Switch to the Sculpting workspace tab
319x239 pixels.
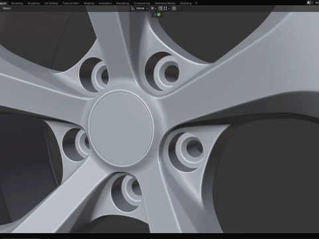click(34, 3)
